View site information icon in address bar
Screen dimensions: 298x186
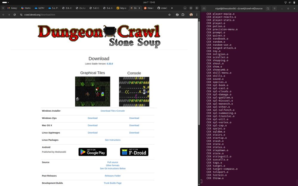21,15
